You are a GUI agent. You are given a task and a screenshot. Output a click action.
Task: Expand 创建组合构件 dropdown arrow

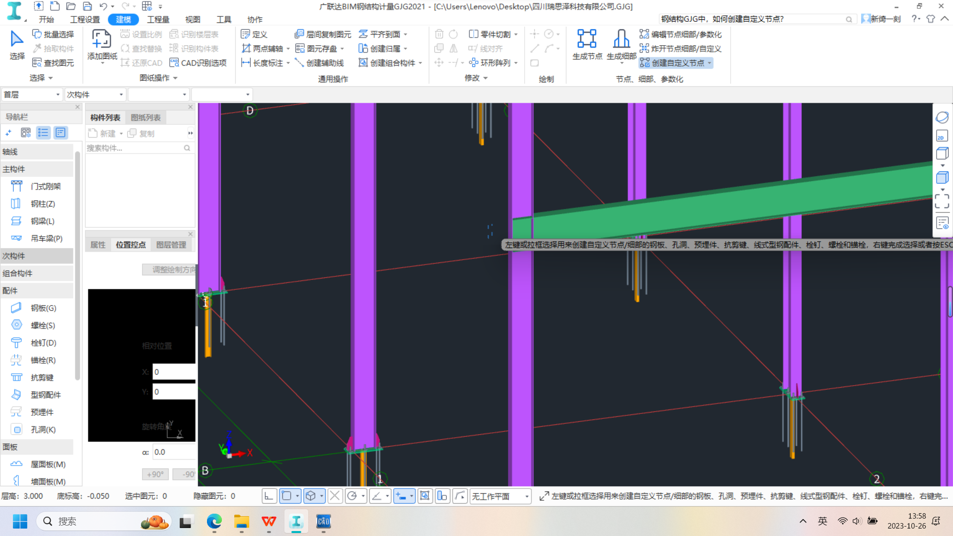420,63
